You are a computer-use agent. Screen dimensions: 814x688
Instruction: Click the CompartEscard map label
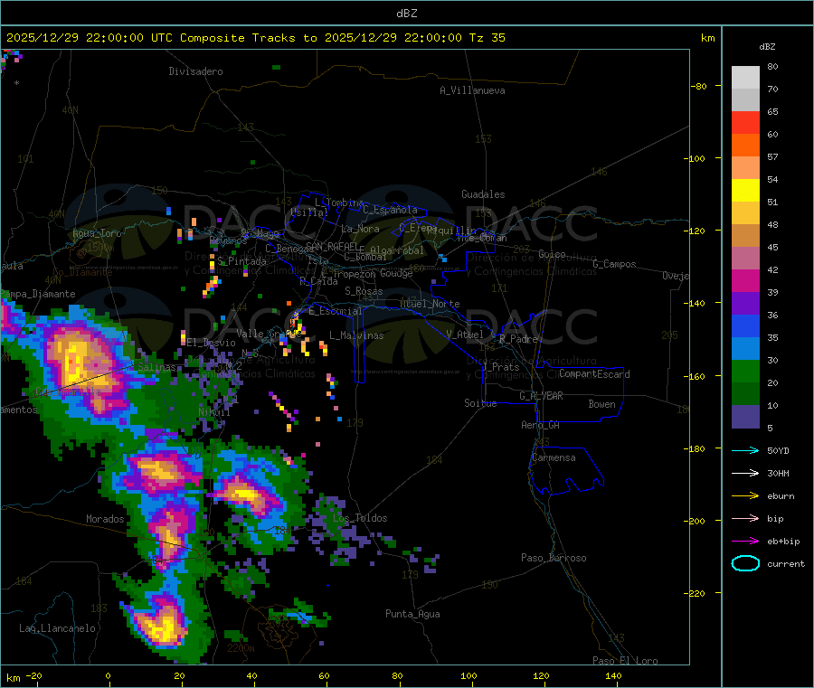[594, 374]
